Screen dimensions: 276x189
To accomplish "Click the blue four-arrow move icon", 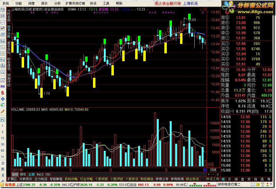I will point(3,99).
